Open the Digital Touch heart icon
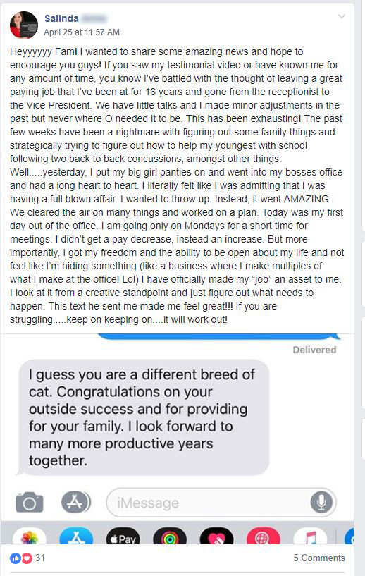The width and height of the screenshot is (365, 576). (216, 537)
